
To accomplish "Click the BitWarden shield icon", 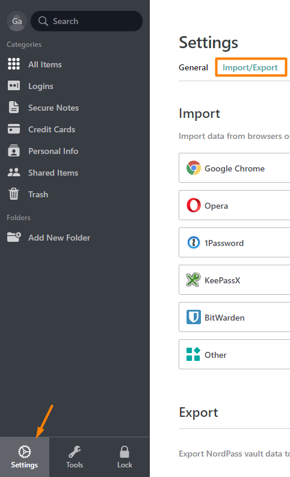I will pyautogui.click(x=194, y=317).
